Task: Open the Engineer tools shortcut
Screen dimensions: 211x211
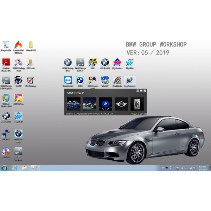Action: point(18,136)
